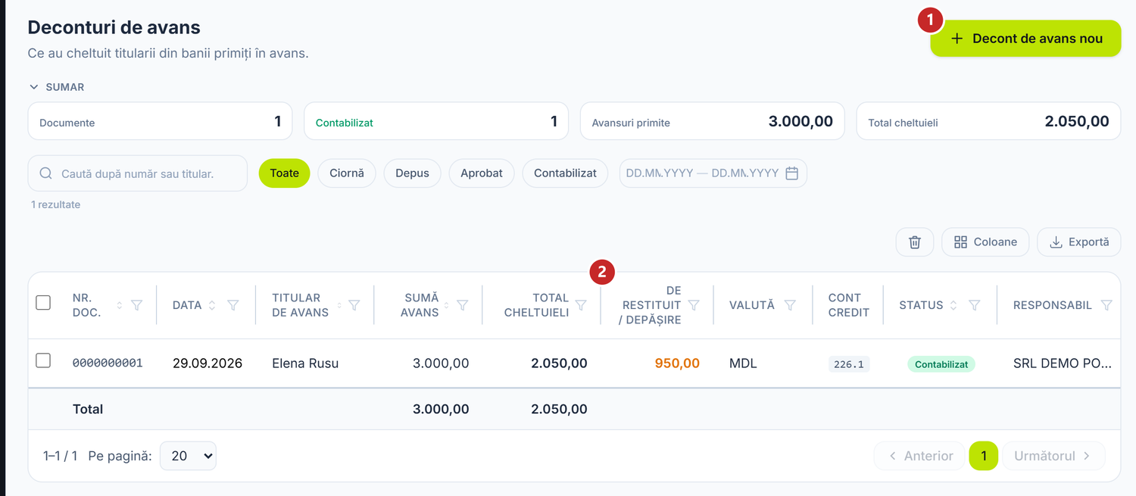1136x496 pixels.
Task: Open the Coloane column chooser
Action: coord(985,242)
